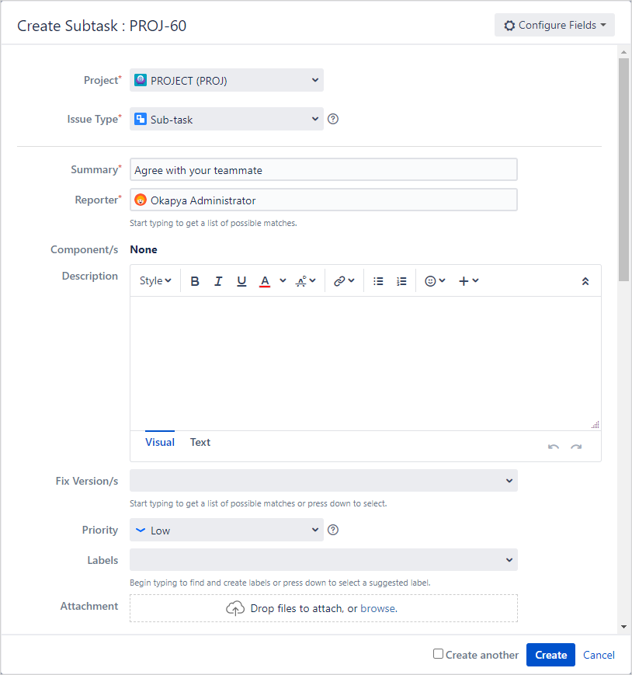Click the browse link to attach files
This screenshot has height=675, width=632.
[x=378, y=608]
